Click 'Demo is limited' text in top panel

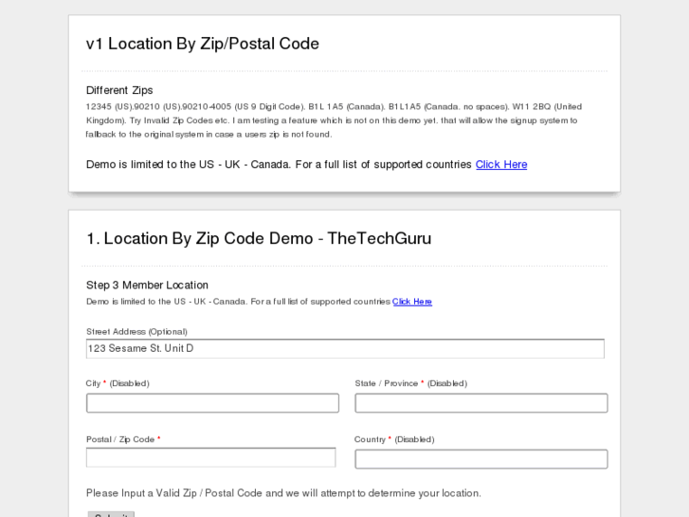pyautogui.click(x=279, y=165)
